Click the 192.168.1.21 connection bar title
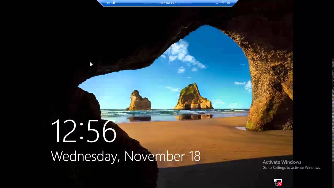Image resolution: width=334 pixels, height=188 pixels. [x=168, y=3]
